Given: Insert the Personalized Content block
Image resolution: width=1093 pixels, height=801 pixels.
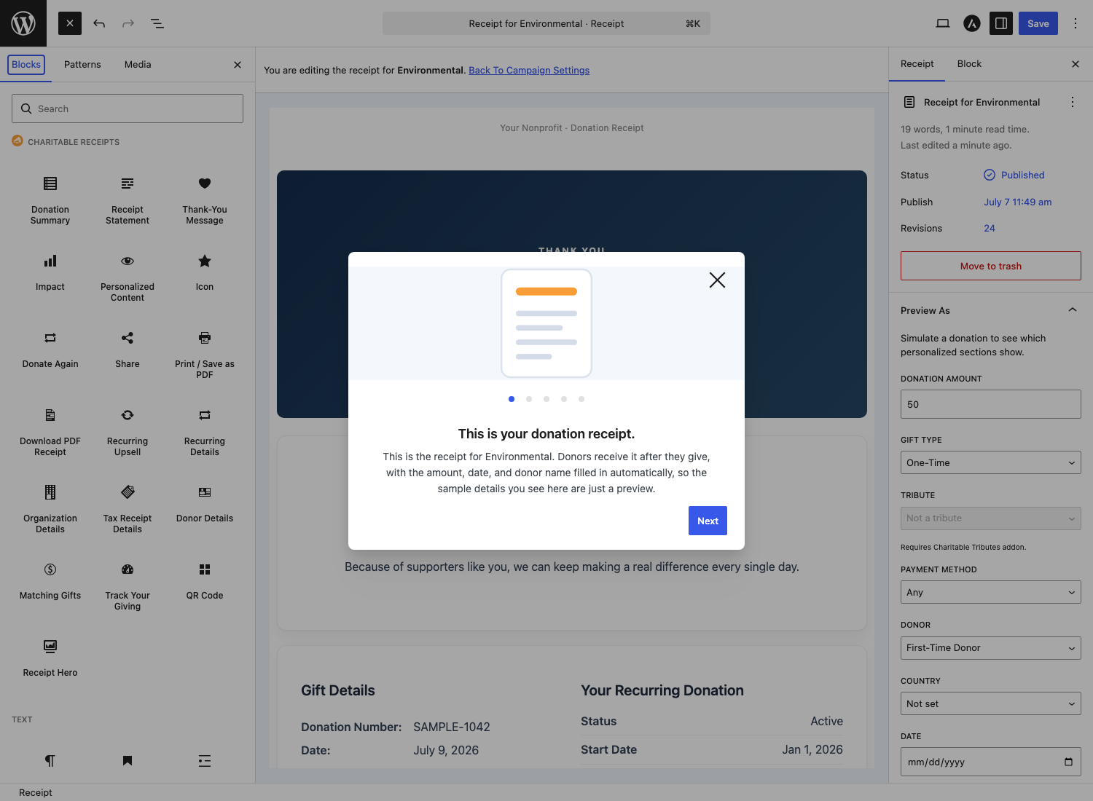Looking at the screenshot, I should coord(128,277).
